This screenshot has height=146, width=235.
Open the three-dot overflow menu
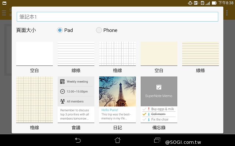227,13
